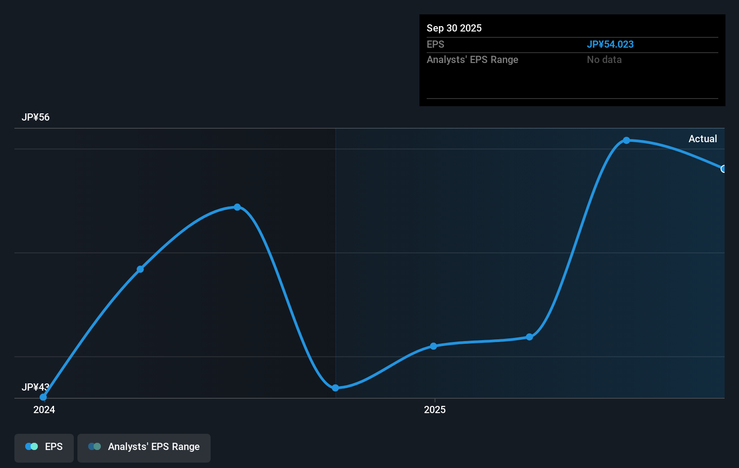
Task: Click the JP¥54.023 EPS value link
Action: click(x=611, y=44)
